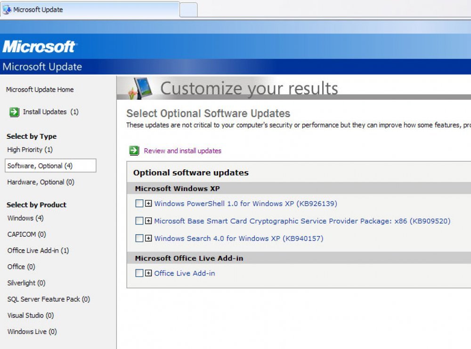
Task: Filter by CAPICOM (0) product
Action: pyautogui.click(x=27, y=234)
